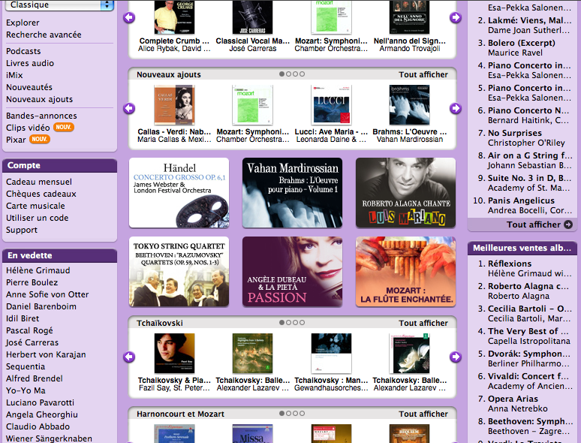The width and height of the screenshot is (581, 443).
Task: Open Nell'anno del Signore album cover
Action: 409,17
